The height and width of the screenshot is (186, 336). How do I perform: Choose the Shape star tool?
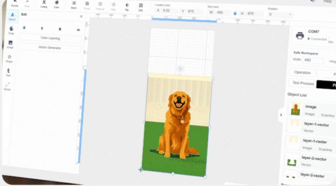pos(9,59)
